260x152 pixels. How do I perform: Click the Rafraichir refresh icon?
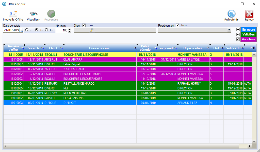231,14
